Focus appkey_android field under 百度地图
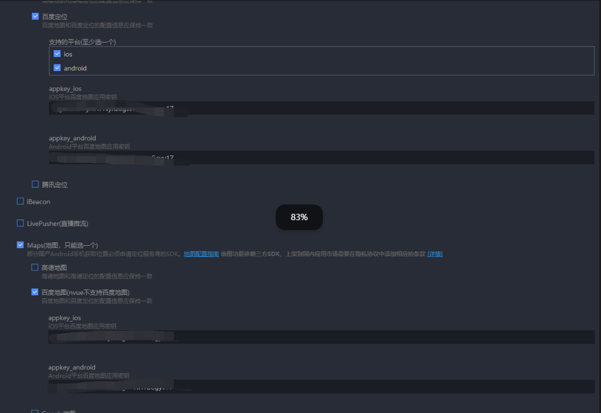The width and height of the screenshot is (601, 413). [322, 386]
